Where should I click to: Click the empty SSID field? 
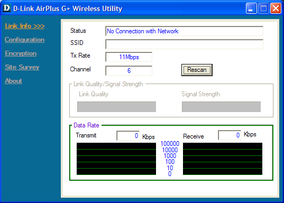(x=184, y=44)
